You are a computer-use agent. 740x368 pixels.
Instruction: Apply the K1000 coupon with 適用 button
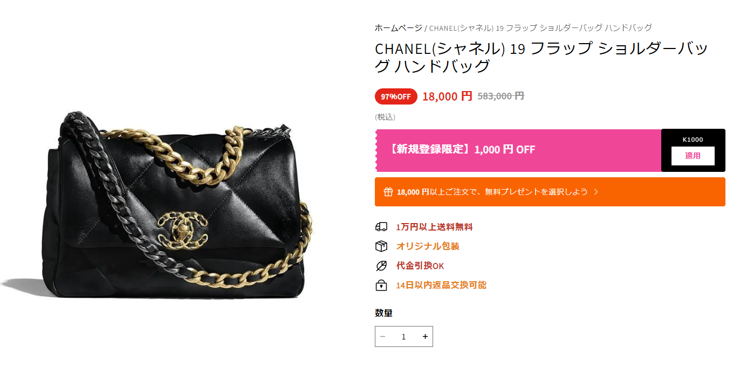coord(693,156)
